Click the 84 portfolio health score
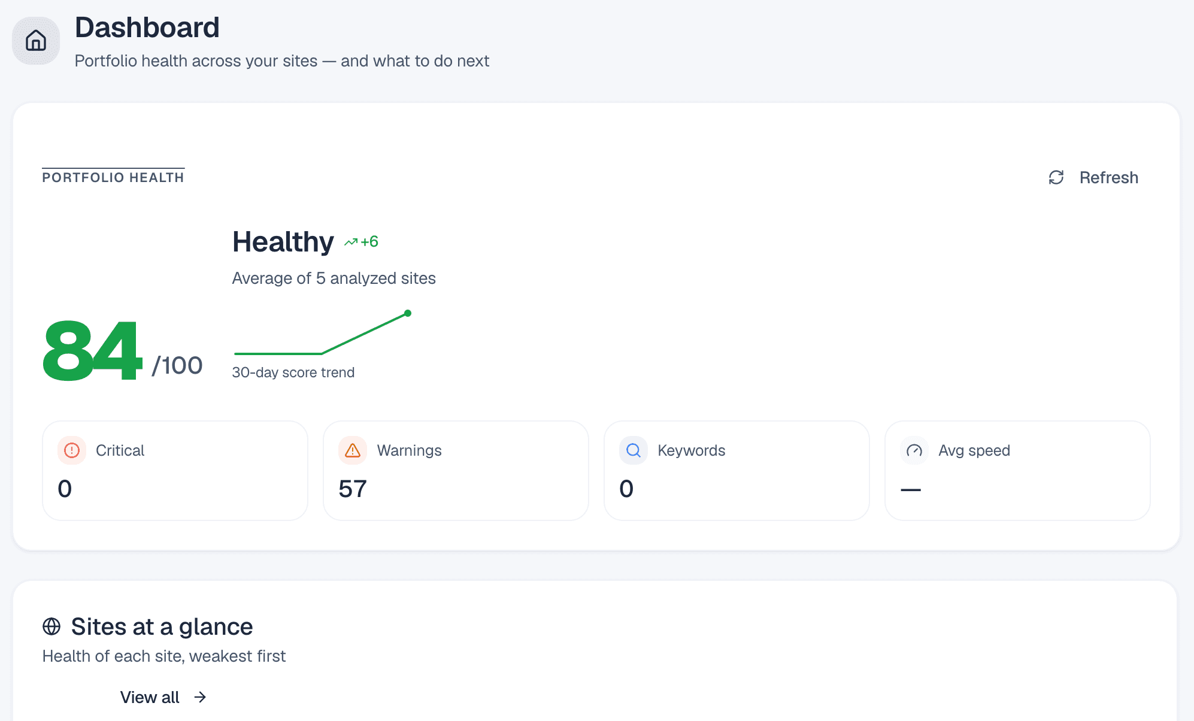1194x721 pixels. click(93, 350)
